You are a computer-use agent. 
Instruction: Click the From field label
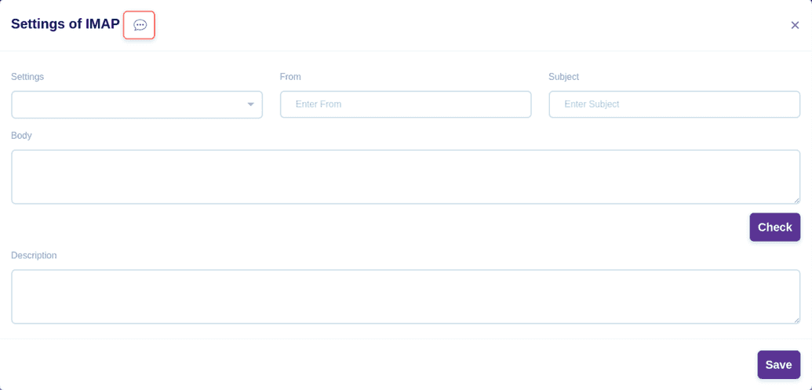[x=290, y=77]
